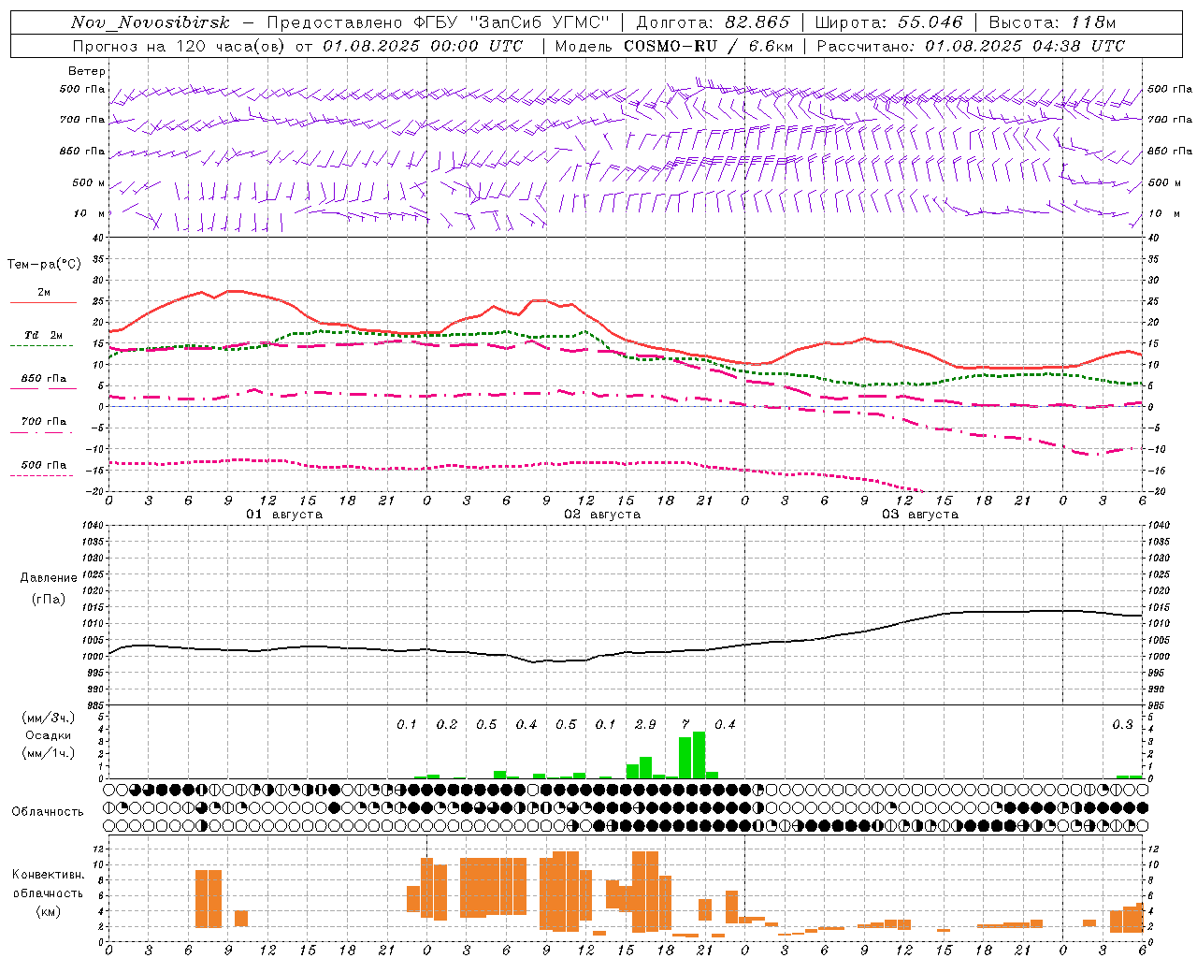This screenshot has width=1197, height=958.
Task: Click the leftmost circle in top cloudiness row
Action: click(x=109, y=790)
